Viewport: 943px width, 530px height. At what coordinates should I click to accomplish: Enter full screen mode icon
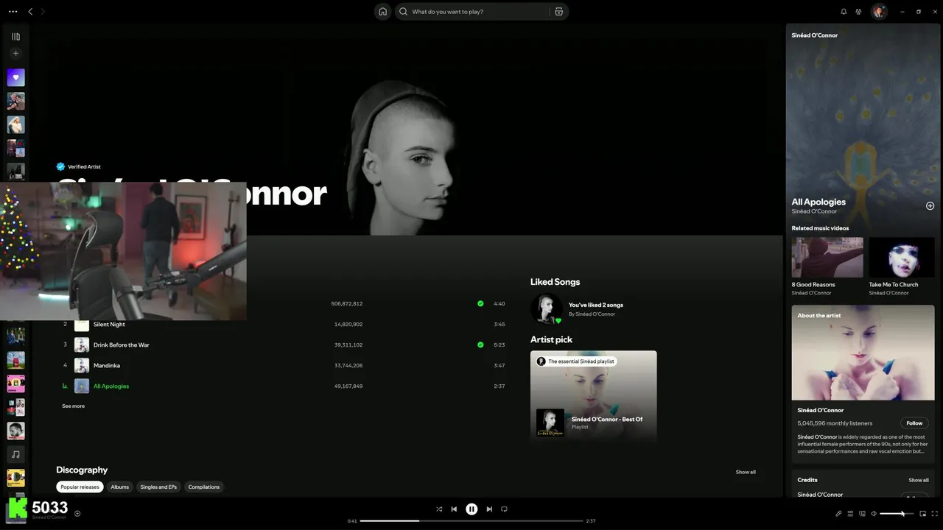point(935,513)
